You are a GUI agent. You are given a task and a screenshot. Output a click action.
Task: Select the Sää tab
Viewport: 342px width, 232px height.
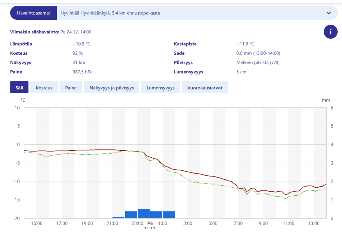(x=19, y=88)
